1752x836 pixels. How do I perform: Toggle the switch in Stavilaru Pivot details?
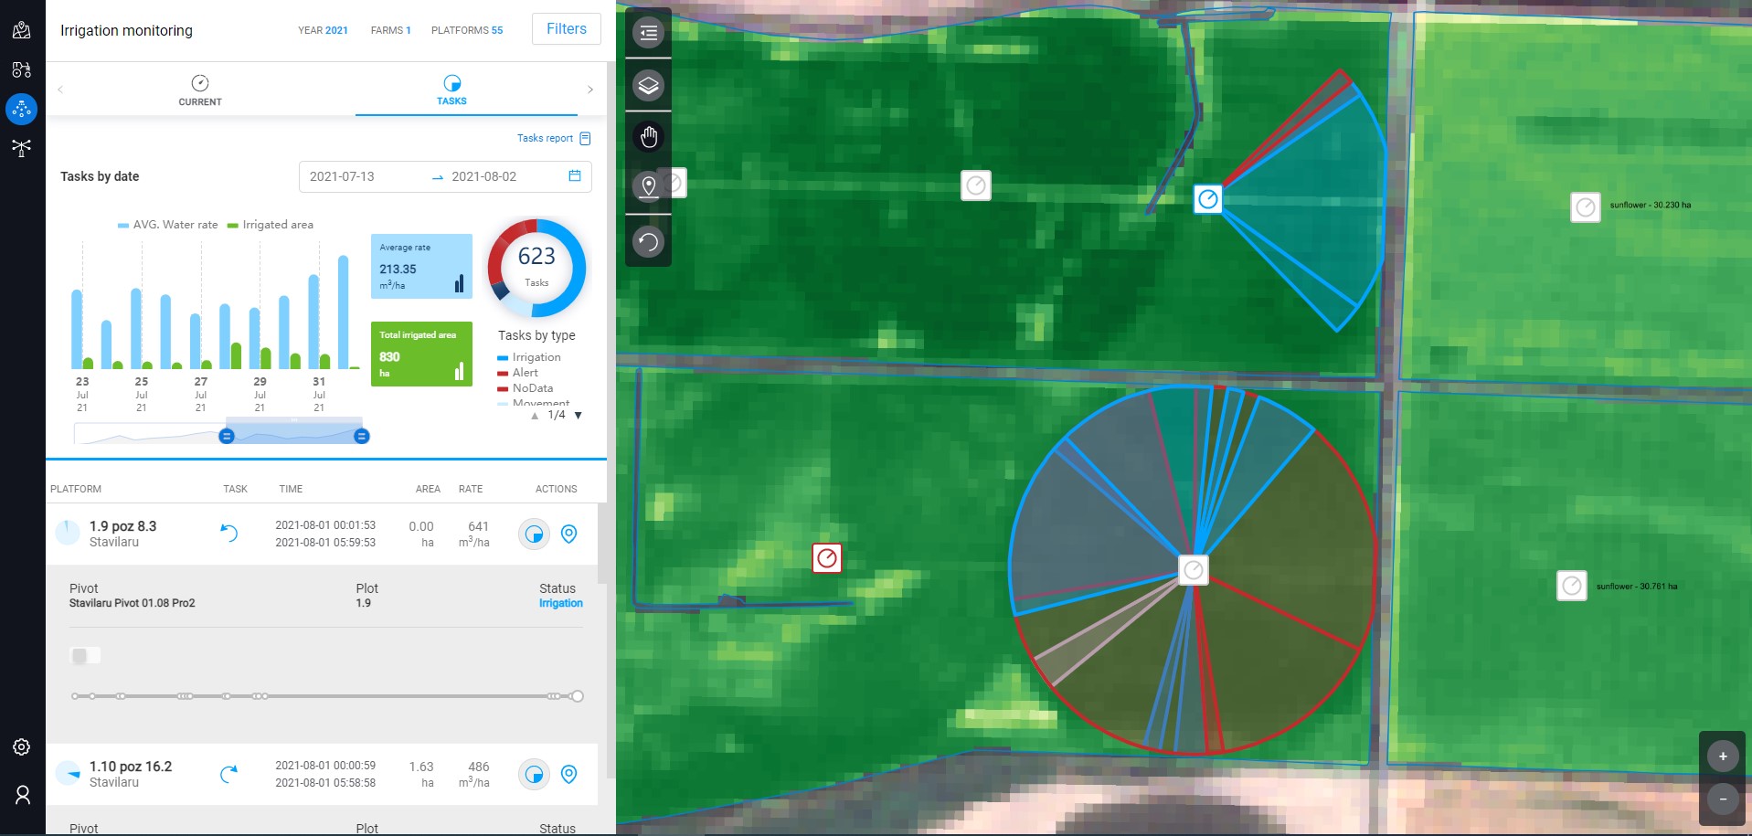[85, 655]
